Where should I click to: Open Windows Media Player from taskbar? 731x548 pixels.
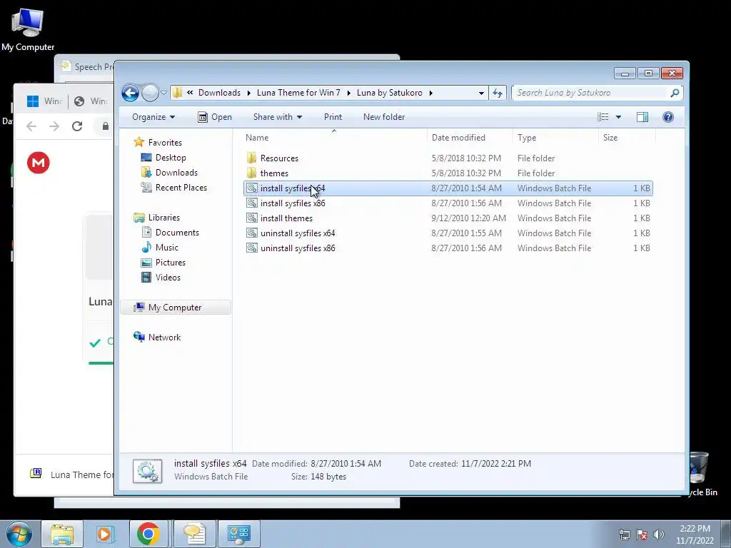pos(105,534)
